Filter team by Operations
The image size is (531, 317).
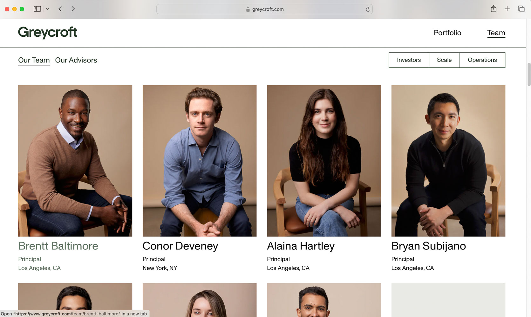tap(482, 60)
